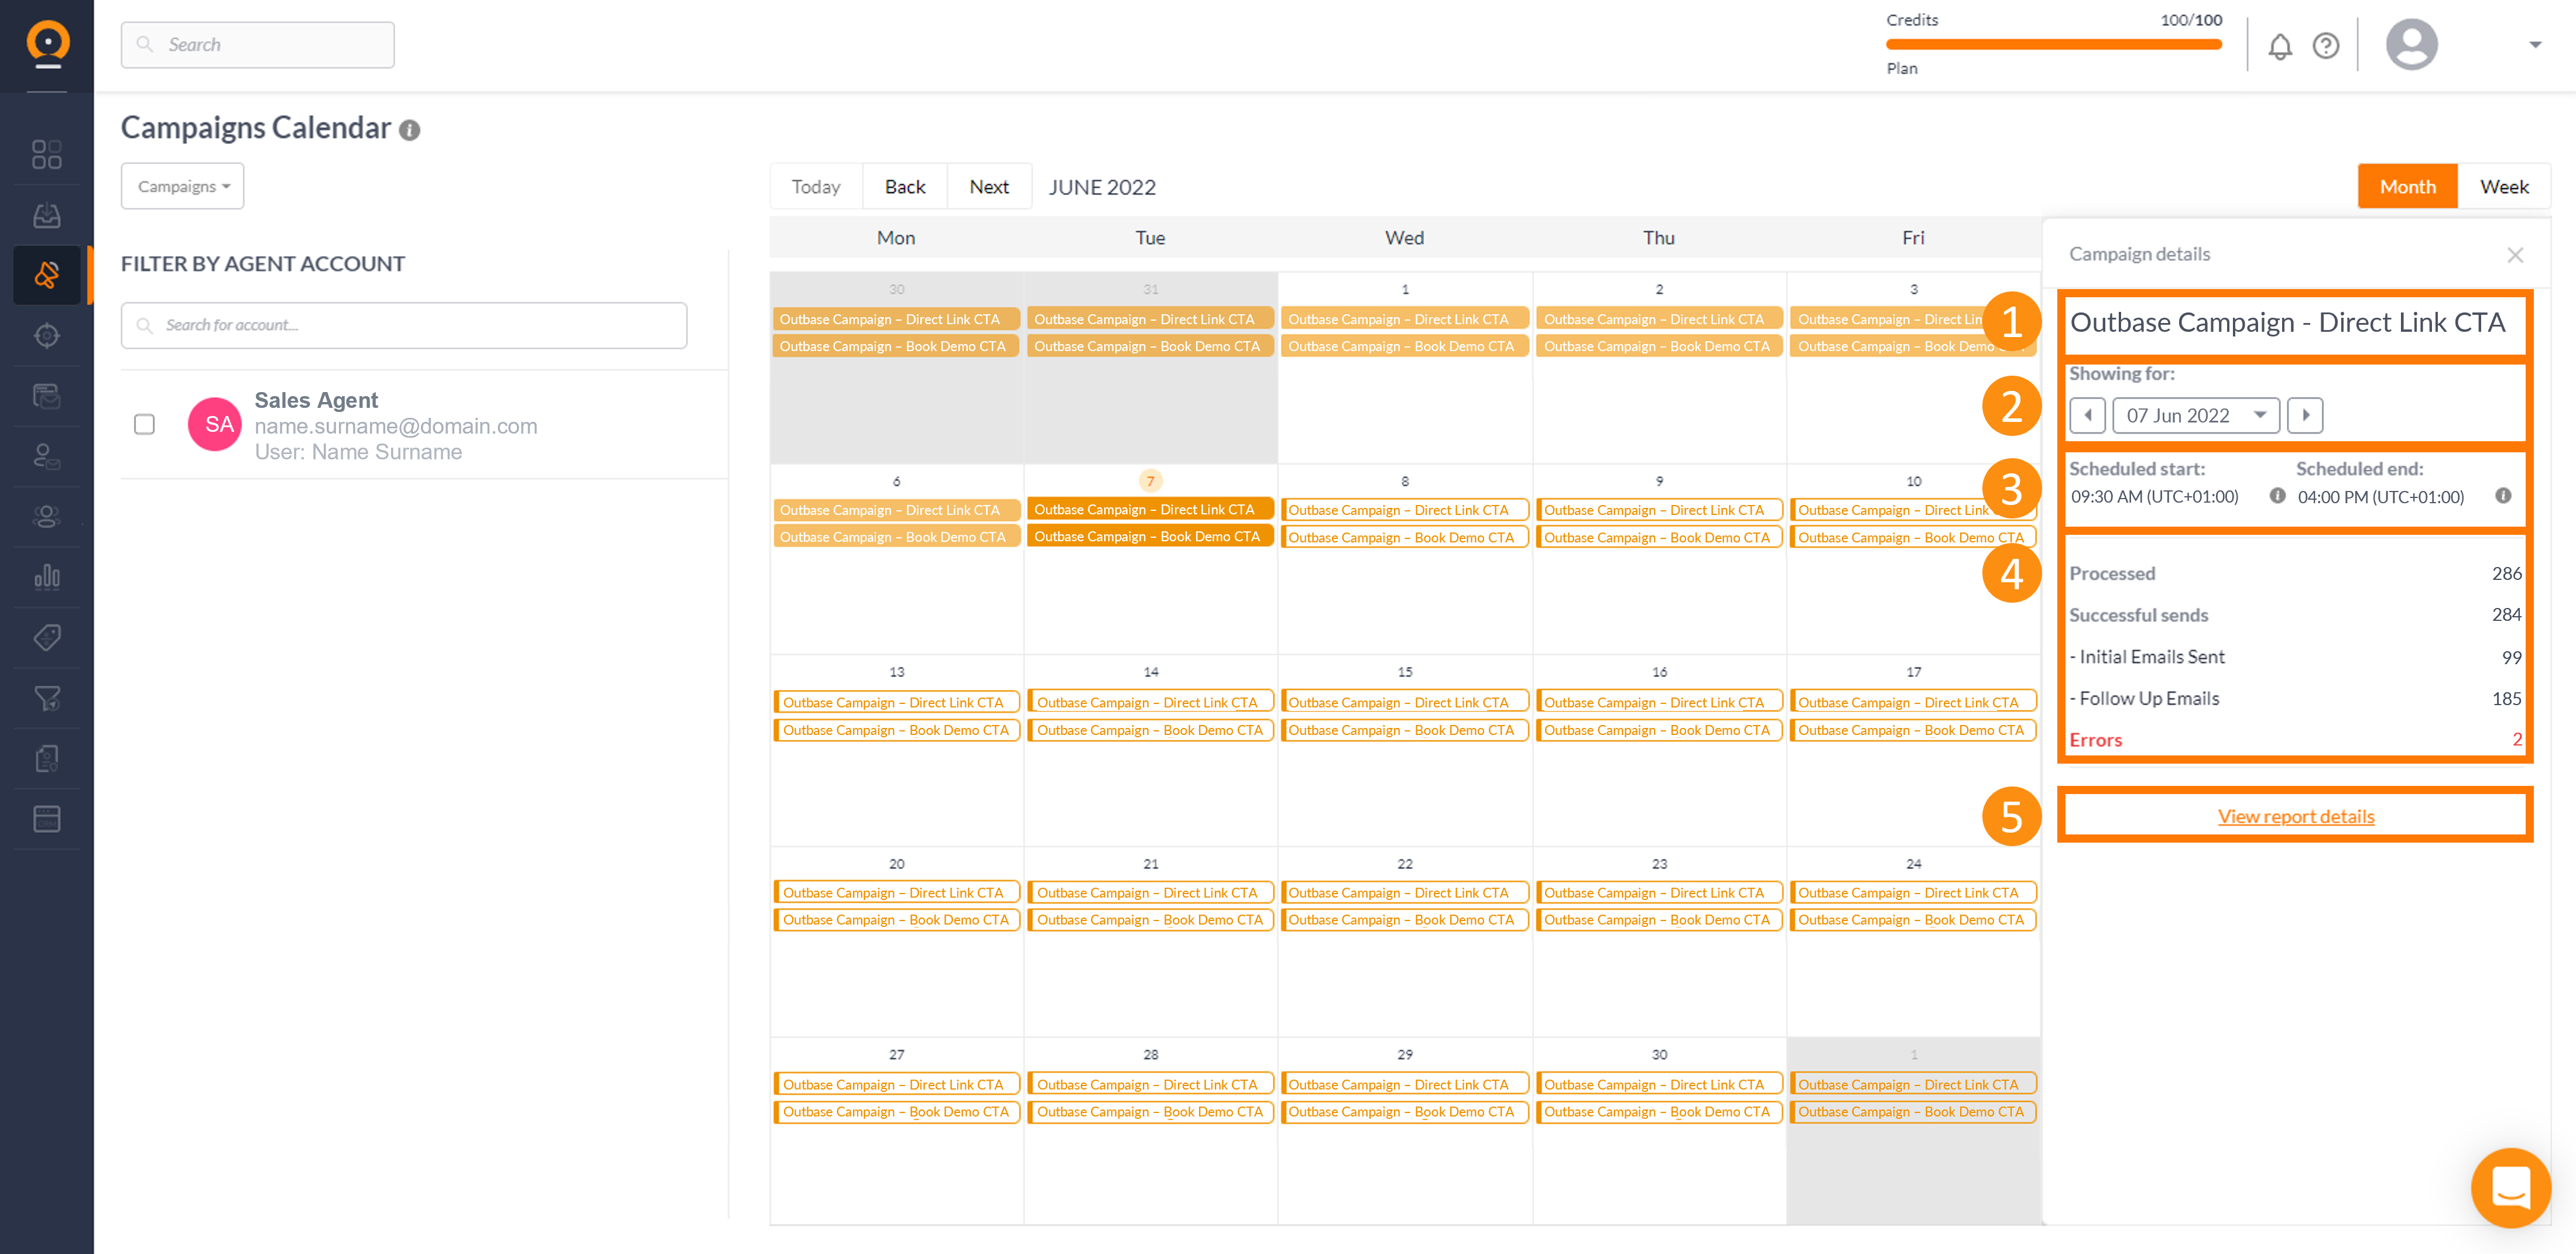The image size is (2576, 1254).
Task: Go to Next month
Action: [x=988, y=187]
